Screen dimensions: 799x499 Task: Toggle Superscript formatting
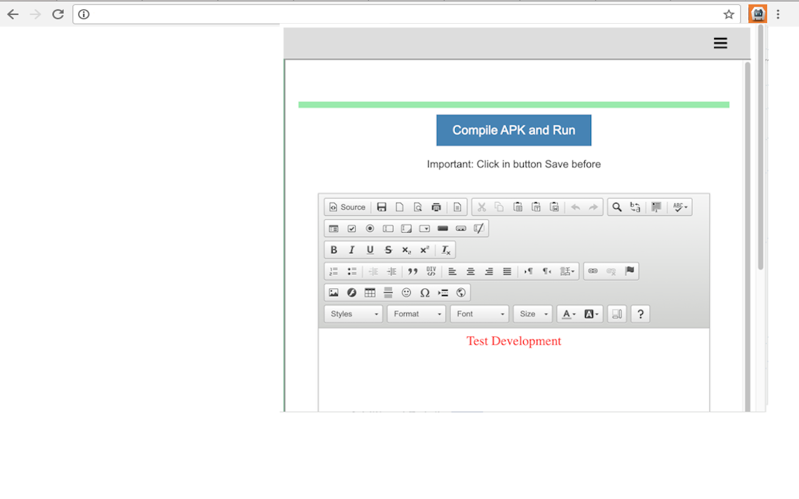(424, 250)
